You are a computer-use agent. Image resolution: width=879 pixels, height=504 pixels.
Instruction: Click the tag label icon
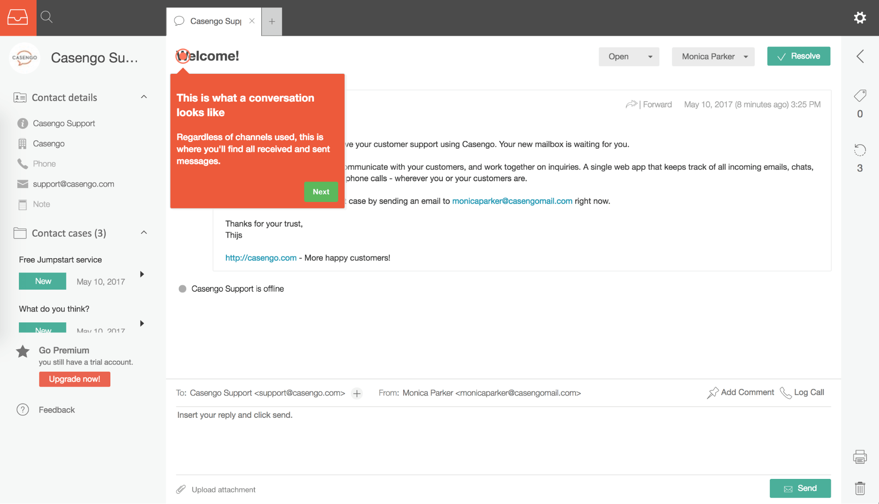pyautogui.click(x=860, y=95)
